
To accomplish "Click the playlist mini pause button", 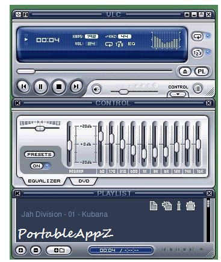I will [178, 250].
